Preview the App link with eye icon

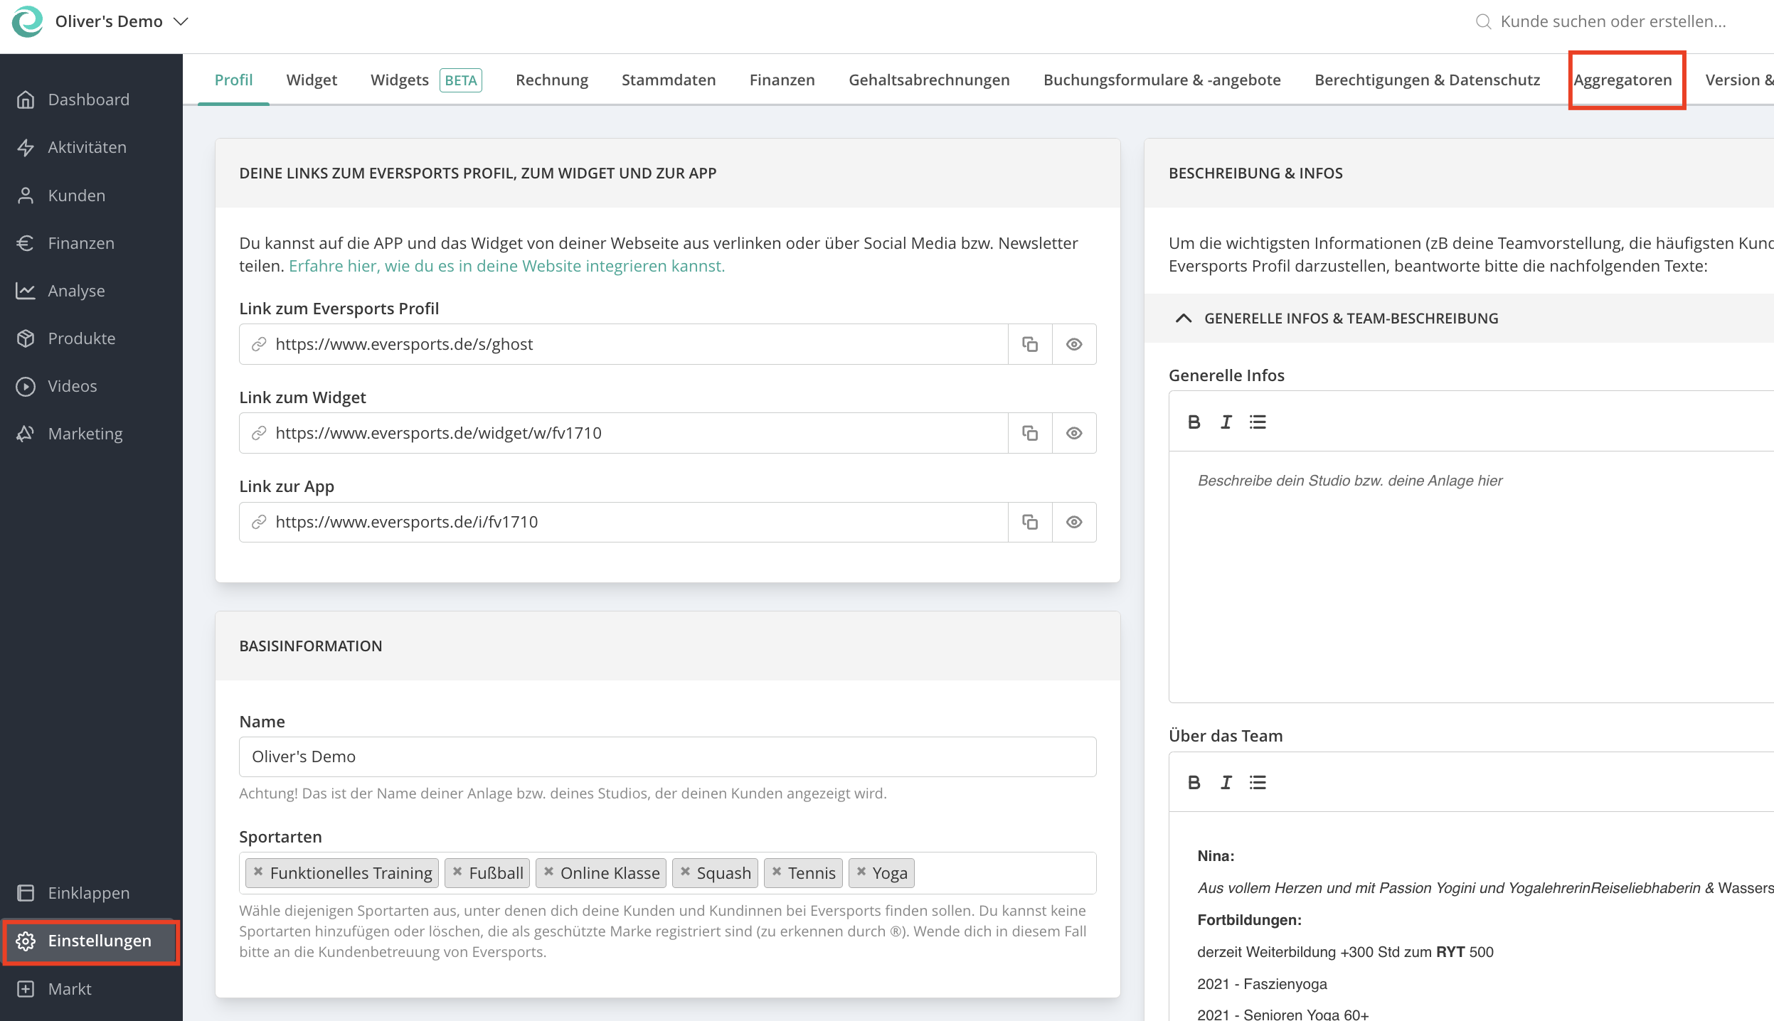(1074, 522)
